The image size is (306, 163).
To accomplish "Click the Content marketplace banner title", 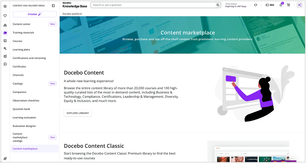I will pyautogui.click(x=188, y=33).
